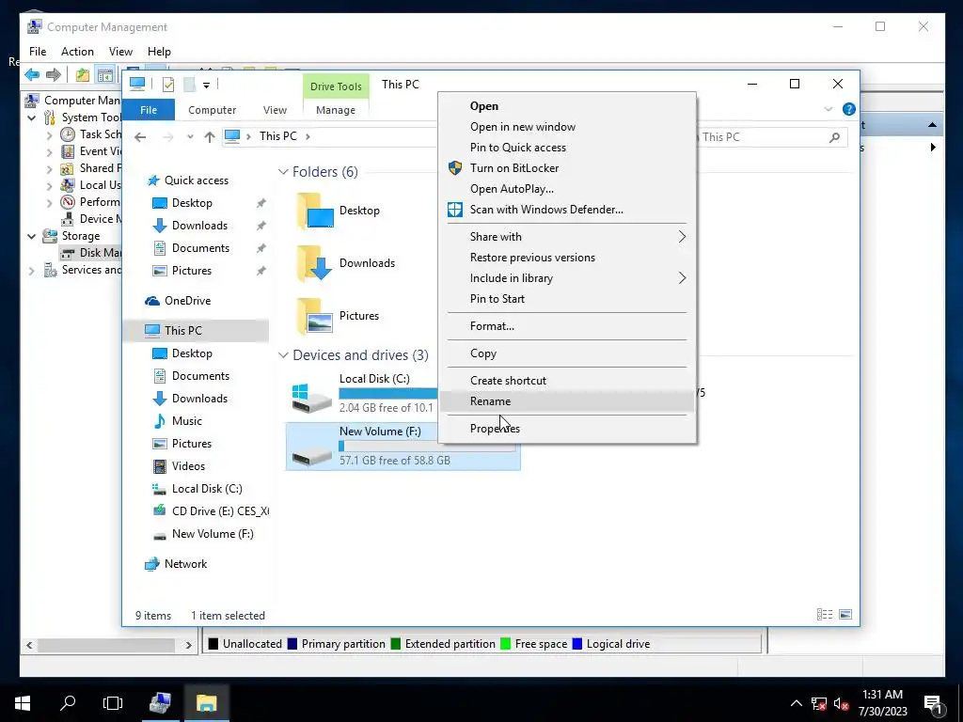The image size is (963, 722).
Task: Click the Desktop folder icon
Action: coord(315,212)
